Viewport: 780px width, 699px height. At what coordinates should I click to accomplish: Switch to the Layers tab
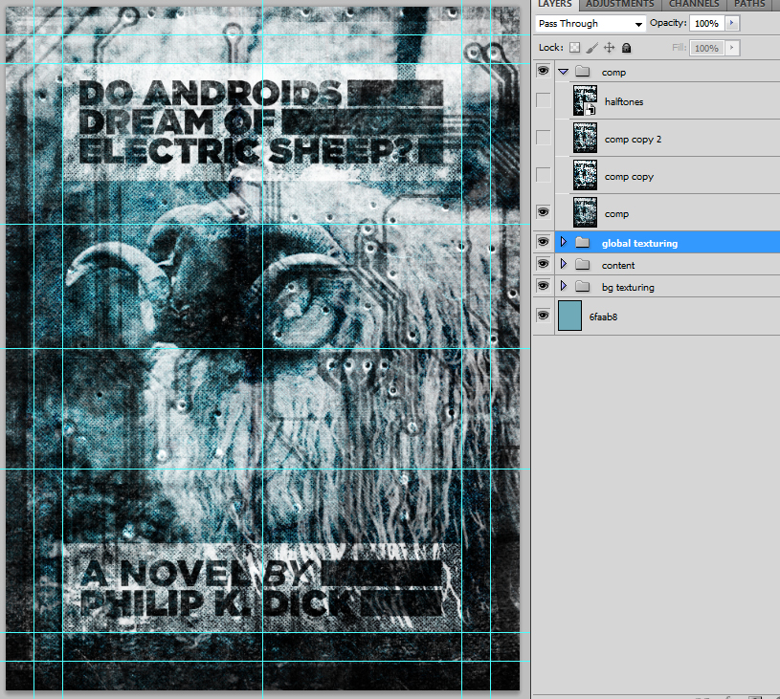coord(555,5)
